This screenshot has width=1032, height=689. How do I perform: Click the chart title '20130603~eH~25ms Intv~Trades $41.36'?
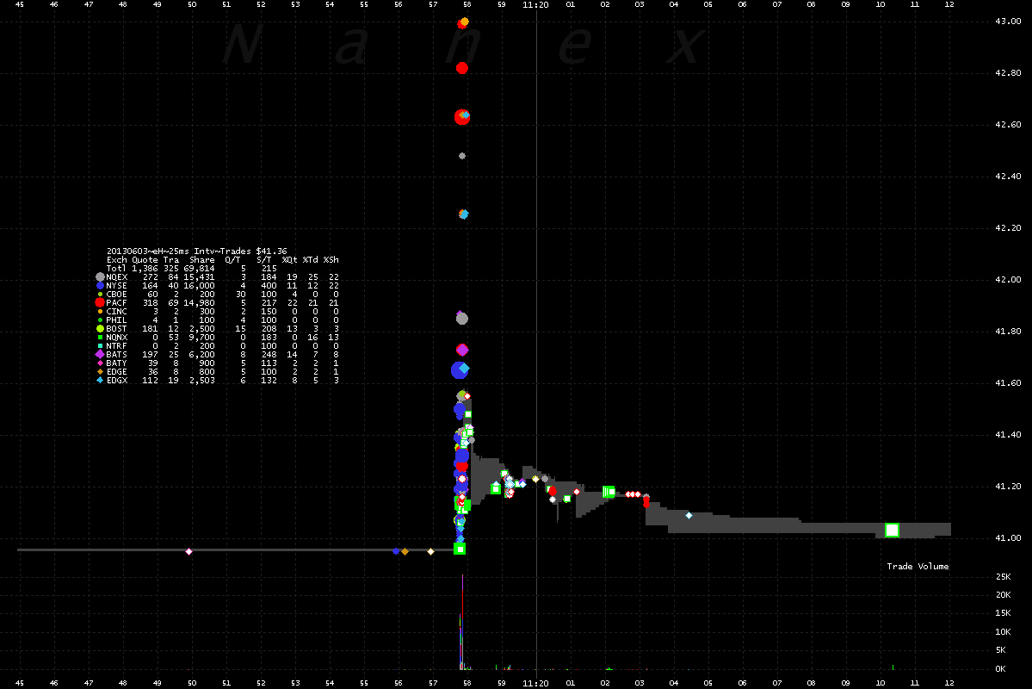197,251
